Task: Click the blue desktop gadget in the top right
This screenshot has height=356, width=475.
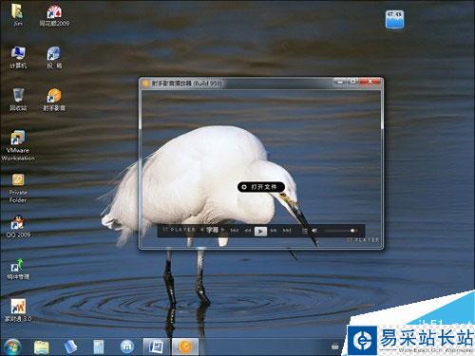Action: pos(394,19)
